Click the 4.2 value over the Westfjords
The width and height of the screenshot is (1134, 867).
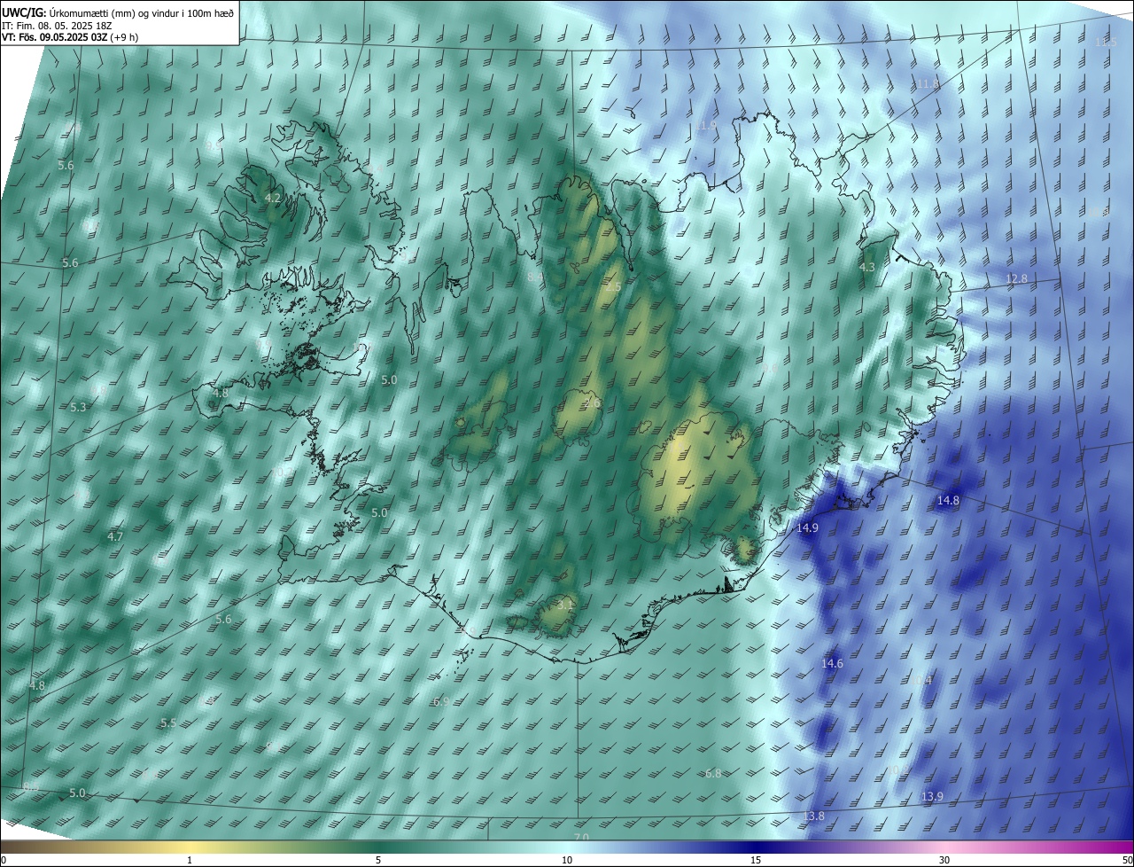(273, 199)
